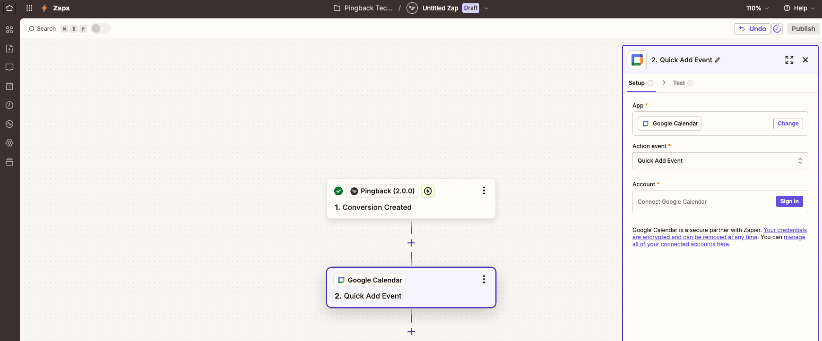The image size is (822, 341).
Task: Open the settings gear sidebar icon
Action: 9,143
